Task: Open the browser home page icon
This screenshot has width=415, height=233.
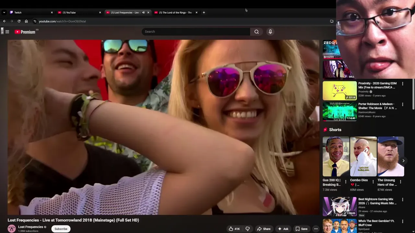Action: (26, 21)
